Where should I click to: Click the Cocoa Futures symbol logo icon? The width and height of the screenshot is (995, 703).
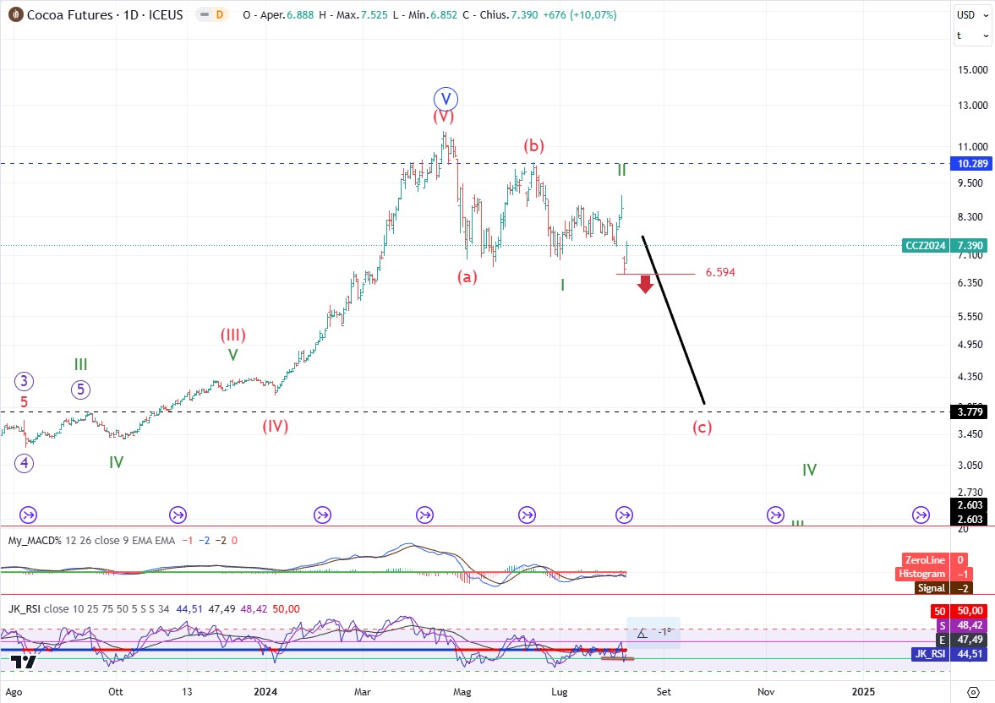[x=15, y=14]
